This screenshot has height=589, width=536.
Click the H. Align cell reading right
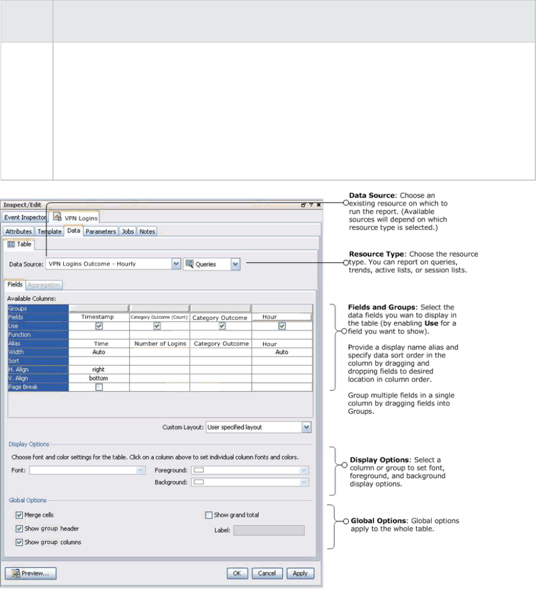pyautogui.click(x=99, y=369)
